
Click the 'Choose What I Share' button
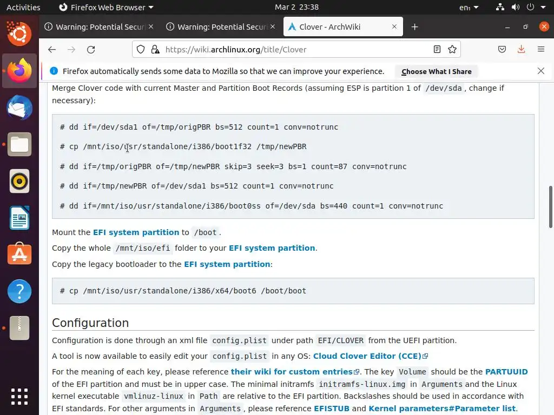tap(436, 71)
